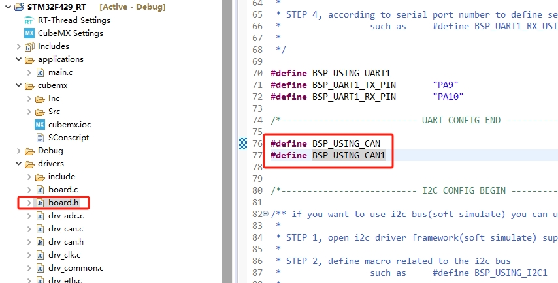558x283 pixels.
Task: Open drv_clk.c file
Action: [x=65, y=255]
